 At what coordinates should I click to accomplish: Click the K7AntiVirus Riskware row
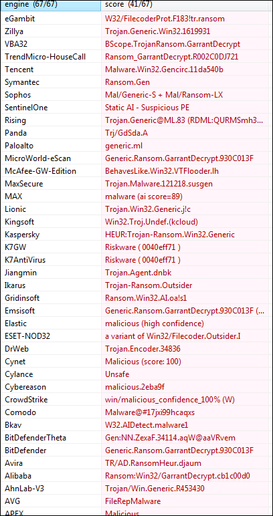[136, 260]
